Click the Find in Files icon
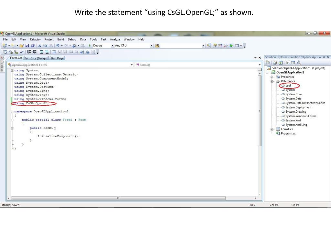Image resolution: width=331 pixels, height=248 pixels. 157,46
